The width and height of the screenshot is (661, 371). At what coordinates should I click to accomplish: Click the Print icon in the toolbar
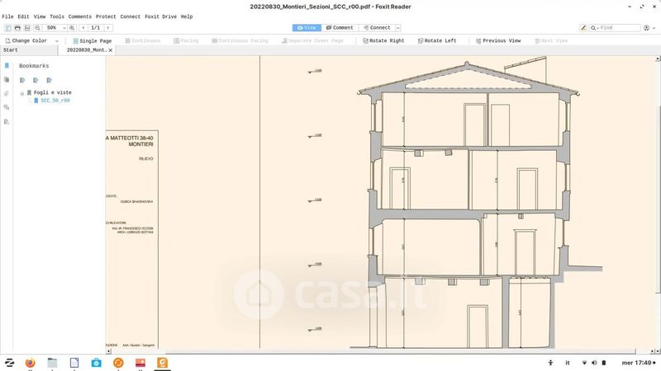pyautogui.click(x=17, y=28)
